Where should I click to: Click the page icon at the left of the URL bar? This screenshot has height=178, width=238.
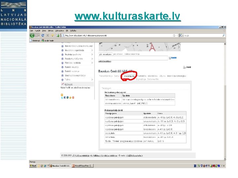click(63, 35)
